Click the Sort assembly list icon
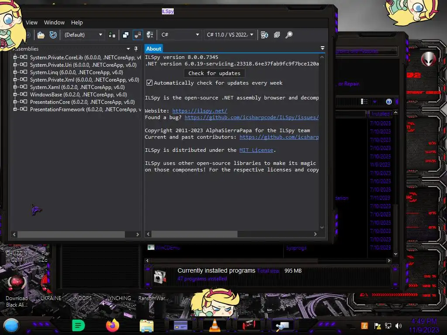This screenshot has width=447, height=335. (x=264, y=35)
